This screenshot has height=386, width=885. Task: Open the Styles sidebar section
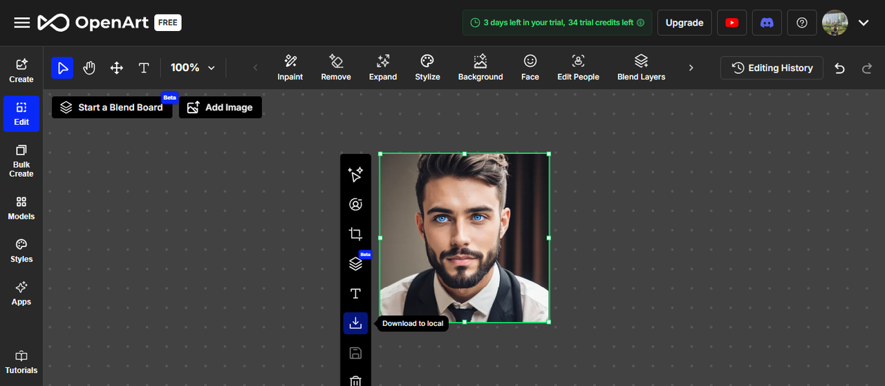21,251
